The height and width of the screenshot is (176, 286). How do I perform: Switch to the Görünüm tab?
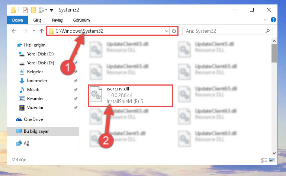click(81, 20)
